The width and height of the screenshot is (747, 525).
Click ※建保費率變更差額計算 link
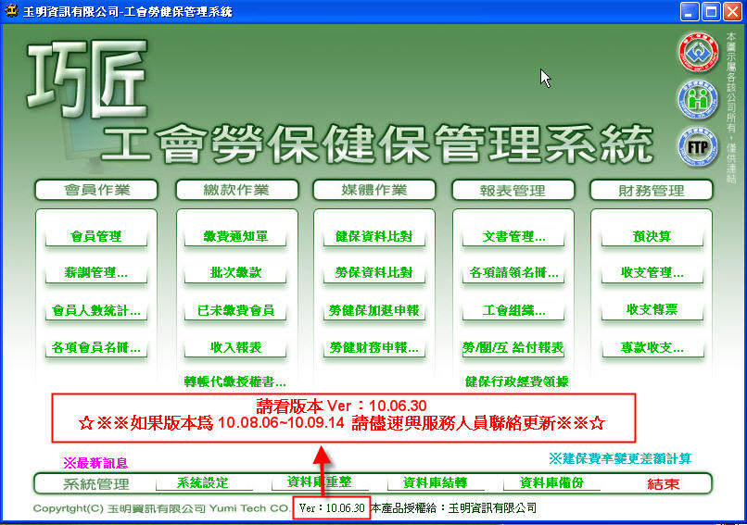[620, 459]
